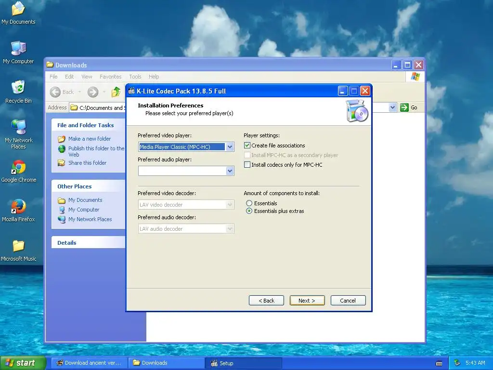Viewport: 493px width, 370px height.
Task: Click the Start button
Action: [23, 363]
